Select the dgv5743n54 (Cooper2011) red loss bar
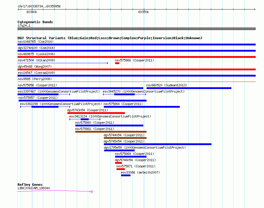 click(96, 113)
